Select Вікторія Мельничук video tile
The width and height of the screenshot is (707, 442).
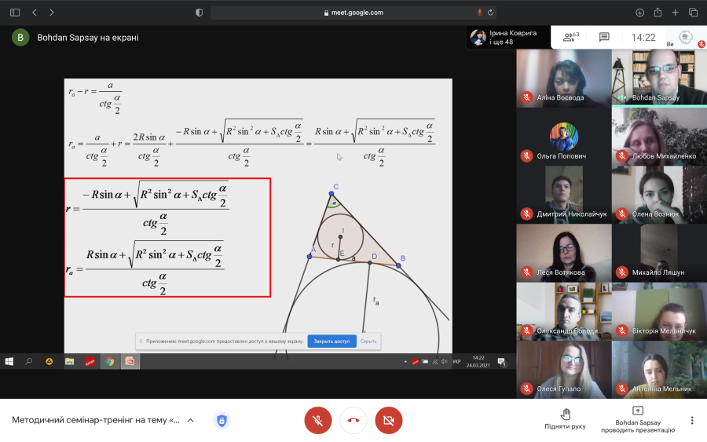(659, 311)
